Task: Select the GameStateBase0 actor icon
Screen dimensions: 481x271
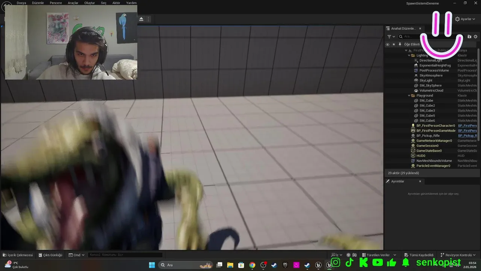Action: pyautogui.click(x=413, y=151)
